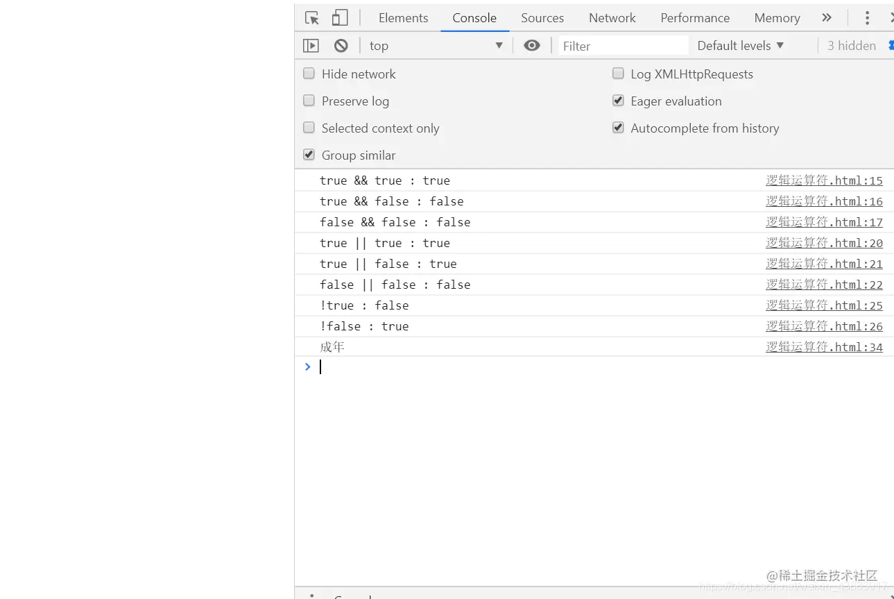Open the Sources tab
This screenshot has width=894, height=599.
click(542, 18)
